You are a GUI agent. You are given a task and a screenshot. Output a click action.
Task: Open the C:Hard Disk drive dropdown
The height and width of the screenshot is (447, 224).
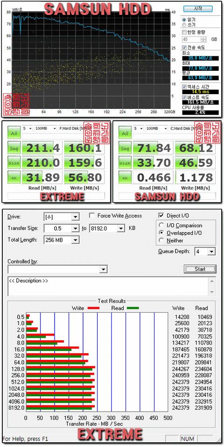pyautogui.click(x=185, y=128)
